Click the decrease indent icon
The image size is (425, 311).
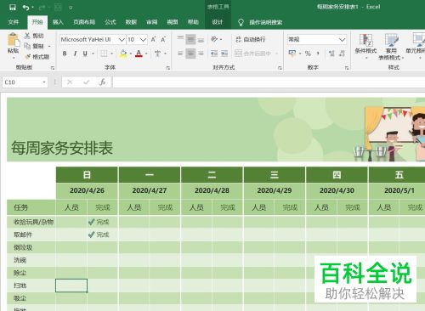[214, 54]
